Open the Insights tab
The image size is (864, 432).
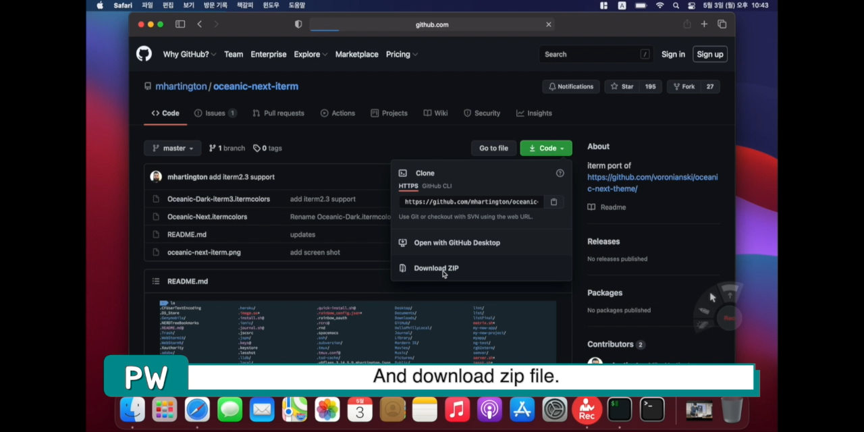[534, 113]
